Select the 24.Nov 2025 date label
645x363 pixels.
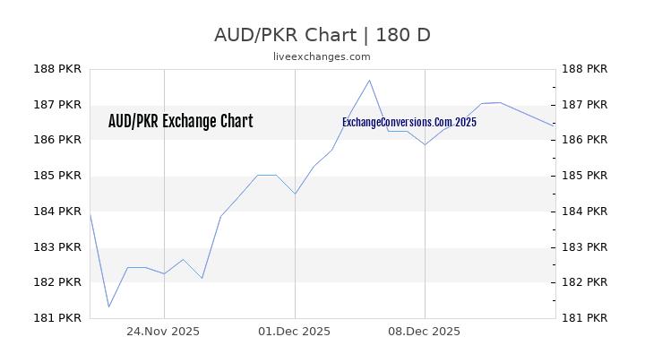coord(163,331)
